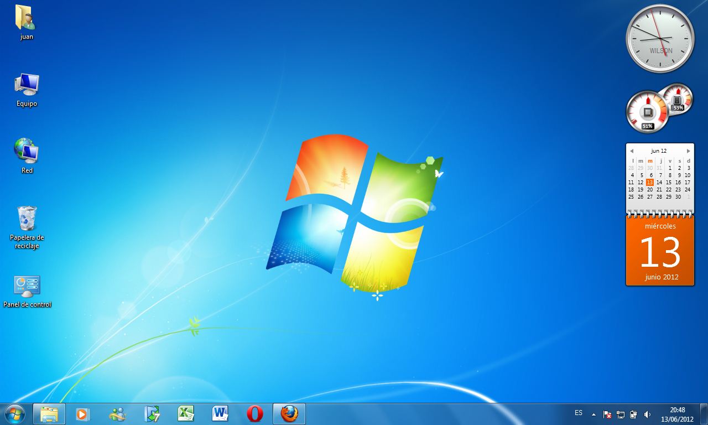The width and height of the screenshot is (708, 425).
Task: Open Windows Live Messenger from the taskbar
Action: [x=117, y=413]
